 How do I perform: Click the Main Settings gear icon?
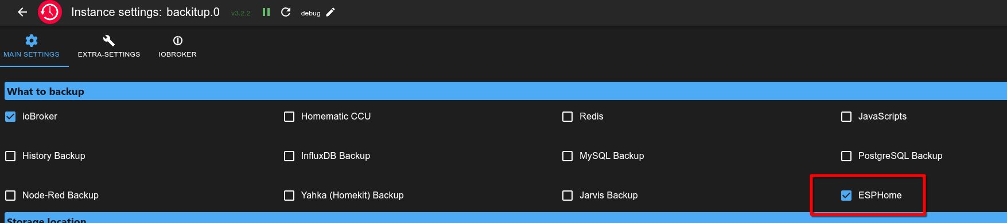[32, 41]
